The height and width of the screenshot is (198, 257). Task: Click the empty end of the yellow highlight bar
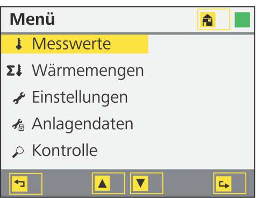(x=130, y=44)
